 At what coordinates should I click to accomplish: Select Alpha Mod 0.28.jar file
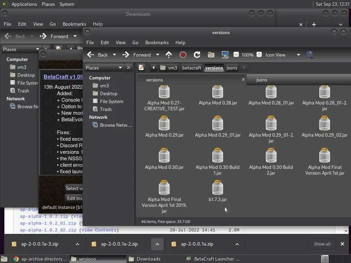click(218, 95)
